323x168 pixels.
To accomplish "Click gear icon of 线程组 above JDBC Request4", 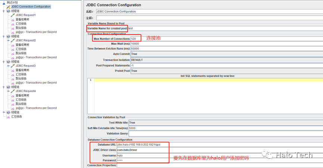I will [x=8, y=87].
